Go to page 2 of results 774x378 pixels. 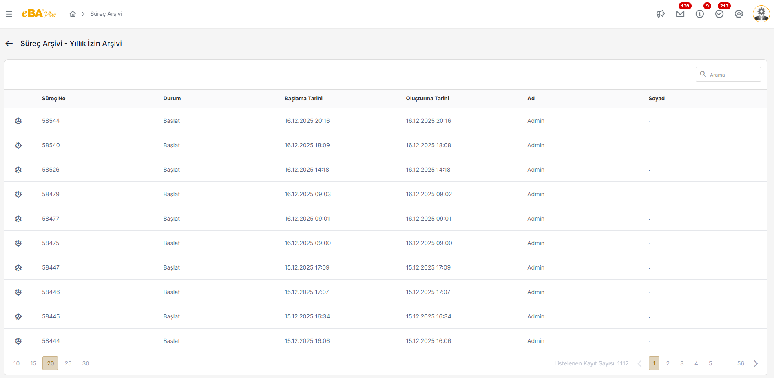click(x=668, y=363)
